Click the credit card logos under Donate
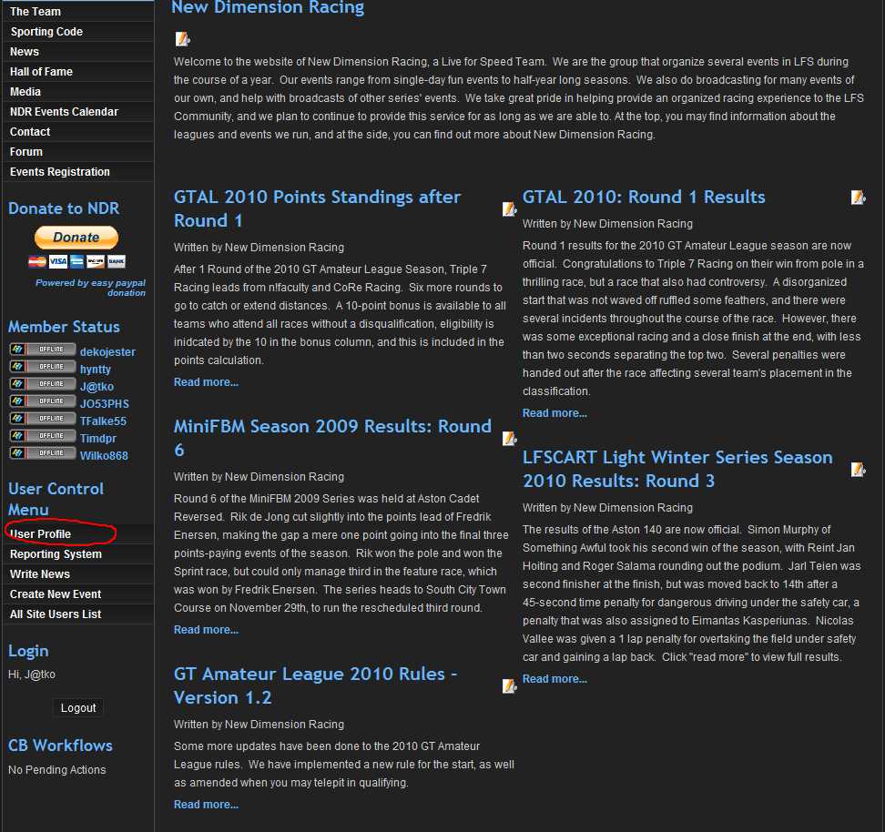 coord(76,261)
